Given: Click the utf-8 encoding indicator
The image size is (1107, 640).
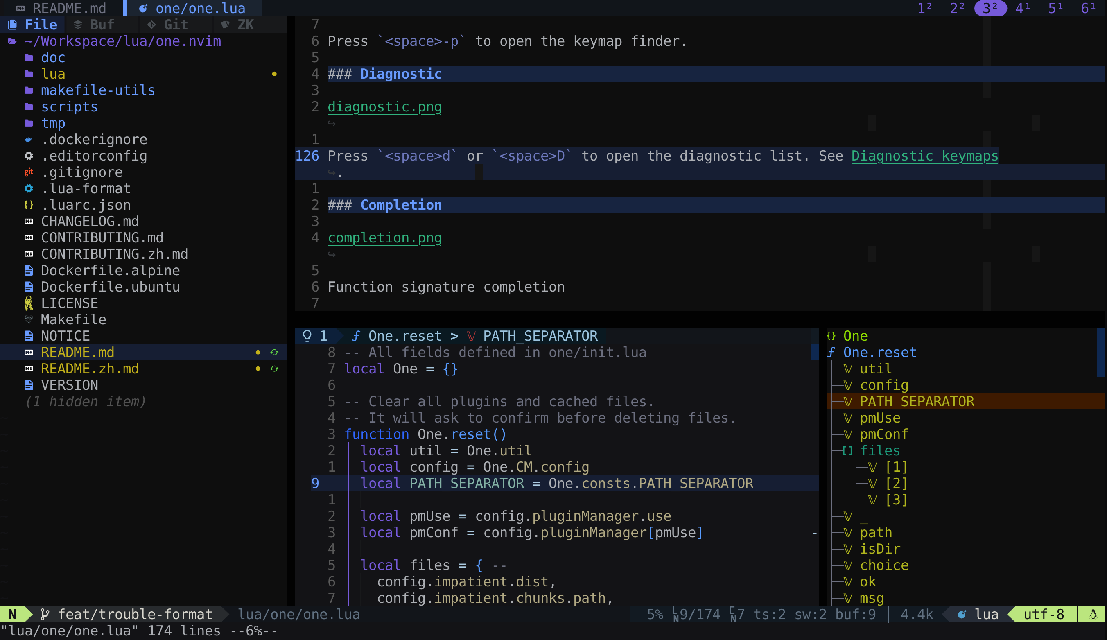Looking at the screenshot, I should click(x=1044, y=614).
